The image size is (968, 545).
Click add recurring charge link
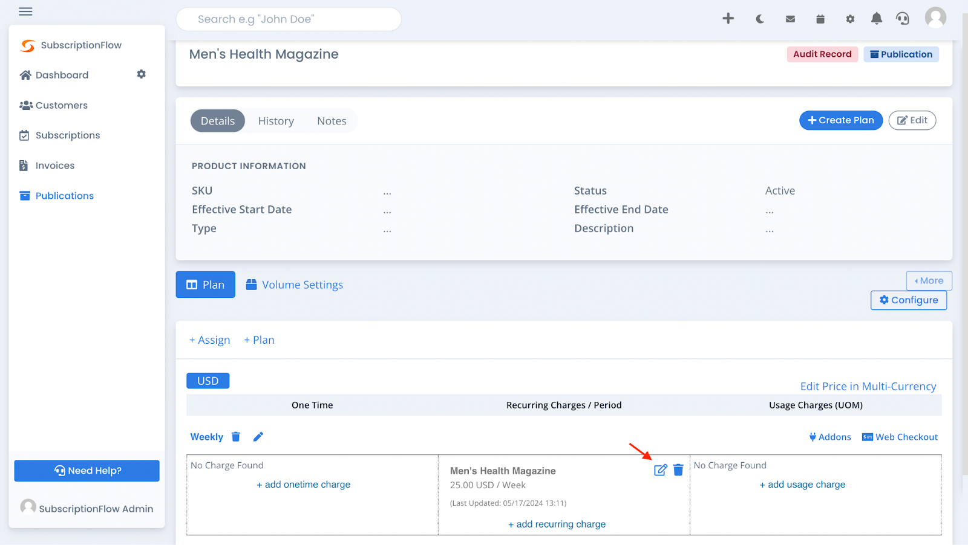point(557,524)
